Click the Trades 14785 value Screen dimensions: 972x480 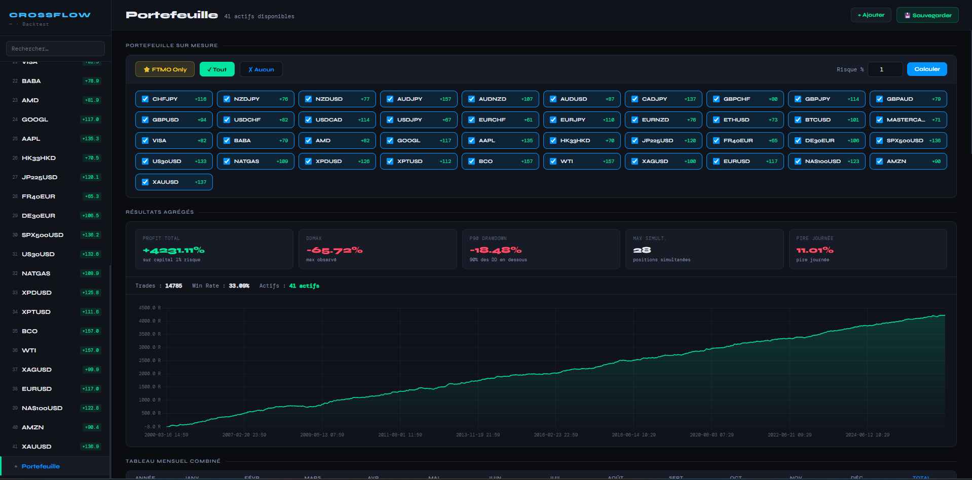pos(173,286)
